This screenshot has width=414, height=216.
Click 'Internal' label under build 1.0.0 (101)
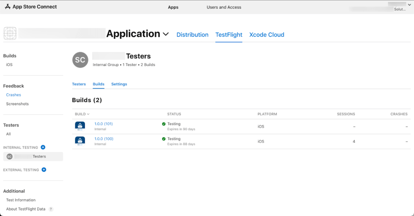point(100,129)
